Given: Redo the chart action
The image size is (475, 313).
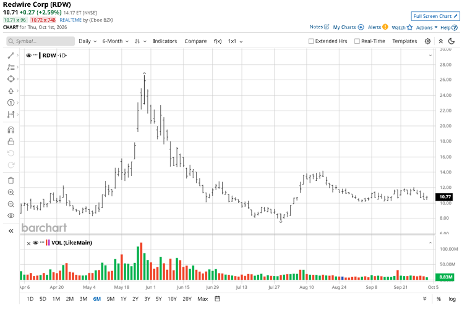Looking at the screenshot, I should tap(11, 165).
